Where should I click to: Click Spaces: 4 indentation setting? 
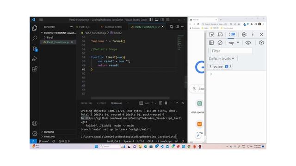pyautogui.click(x=129, y=141)
